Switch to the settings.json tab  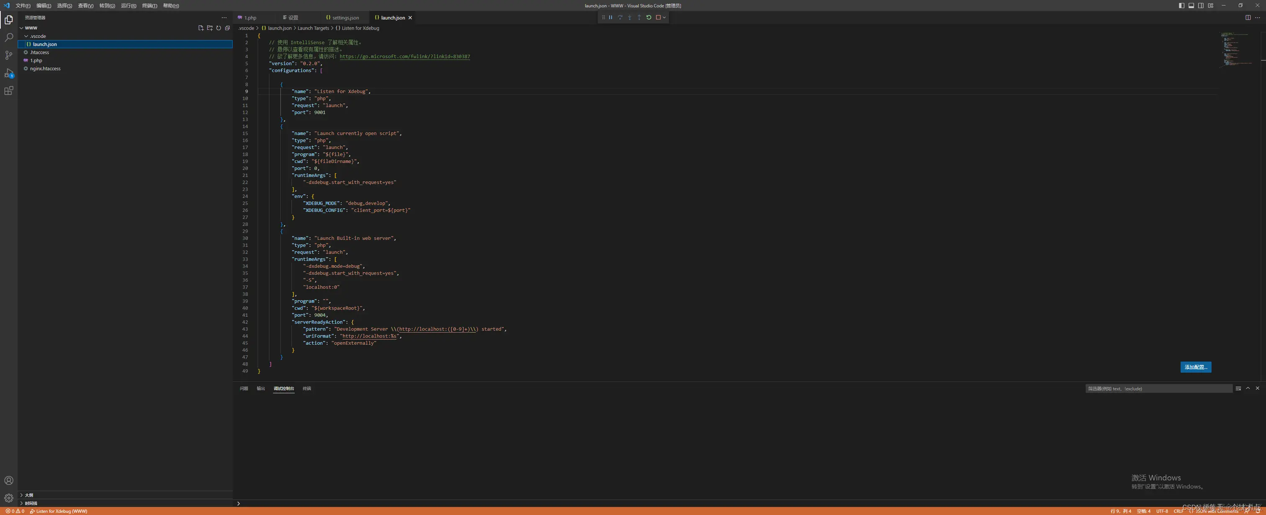pos(345,18)
